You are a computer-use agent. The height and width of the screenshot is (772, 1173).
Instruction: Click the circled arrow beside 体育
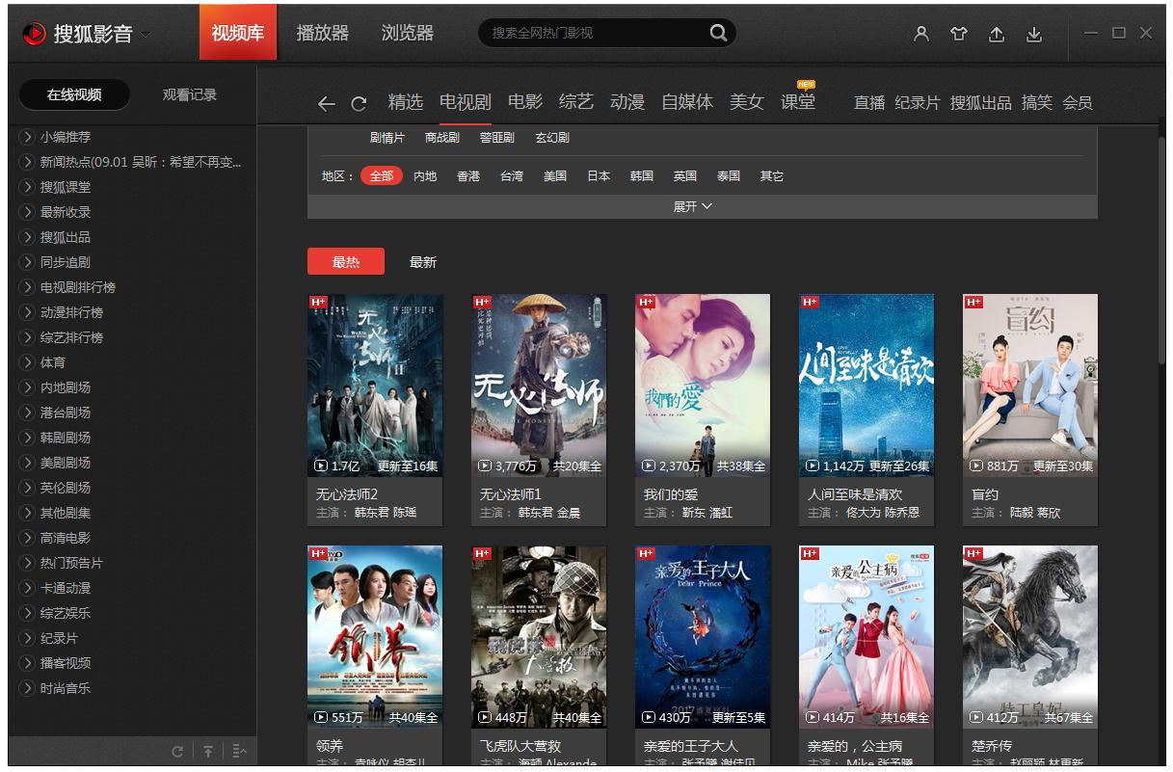click(x=27, y=362)
